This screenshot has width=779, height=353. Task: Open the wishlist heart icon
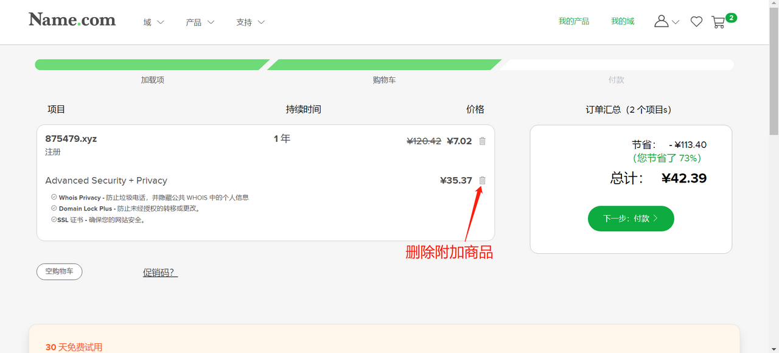pyautogui.click(x=696, y=22)
